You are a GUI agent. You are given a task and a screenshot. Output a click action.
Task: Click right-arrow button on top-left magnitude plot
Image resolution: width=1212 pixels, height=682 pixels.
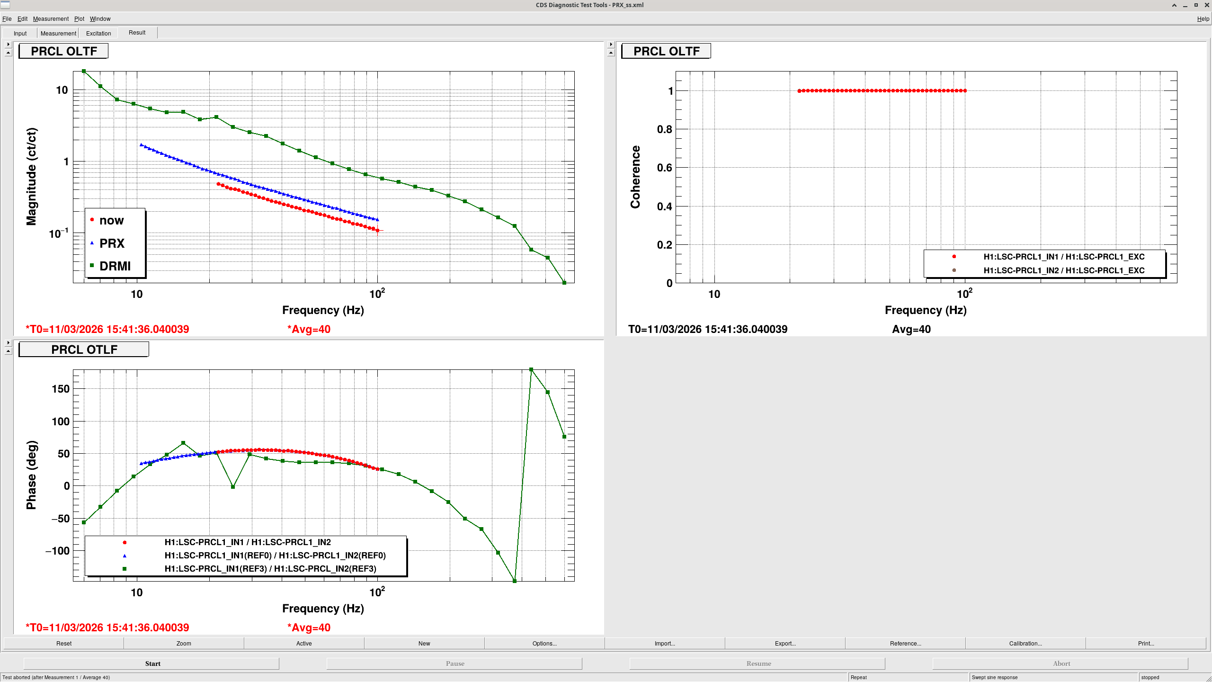8,44
